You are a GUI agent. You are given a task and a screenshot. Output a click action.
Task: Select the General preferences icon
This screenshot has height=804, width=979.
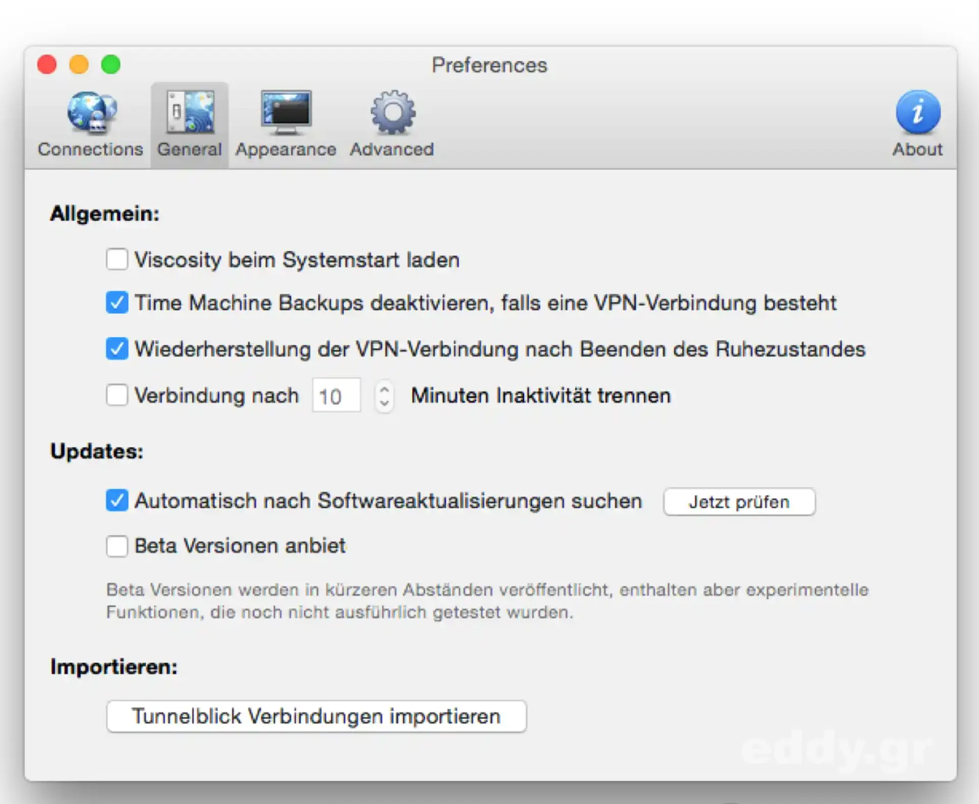(x=190, y=113)
